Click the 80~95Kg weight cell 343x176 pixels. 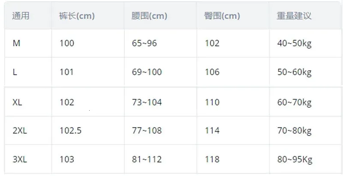click(x=295, y=159)
